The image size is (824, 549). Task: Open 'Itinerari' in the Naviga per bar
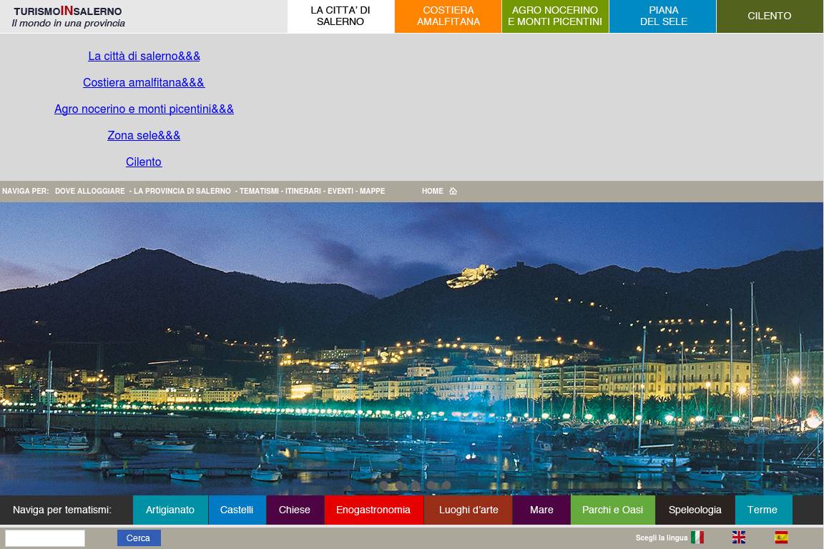click(303, 191)
